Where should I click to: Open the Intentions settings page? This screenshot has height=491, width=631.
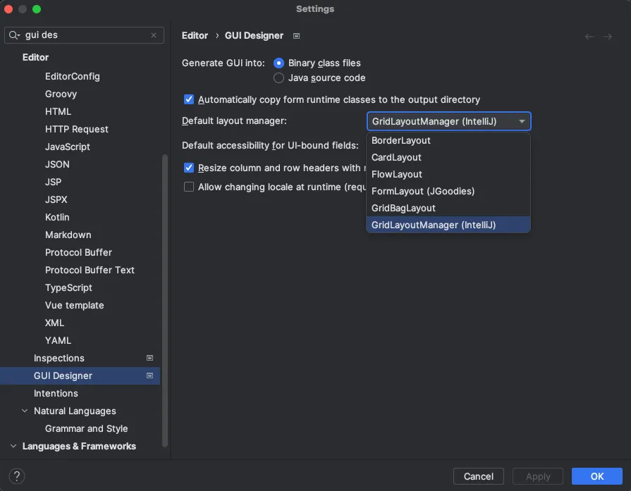click(x=56, y=393)
